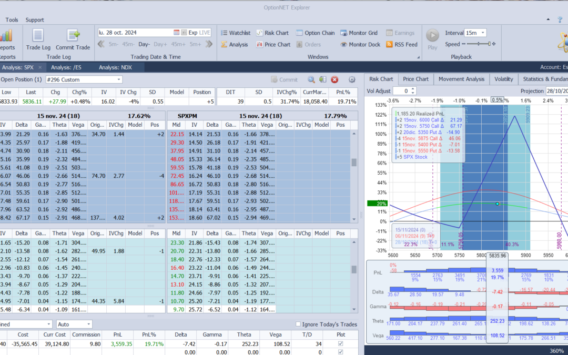The height and width of the screenshot is (355, 568).
Task: Select the Volatility tab
Action: [503, 79]
